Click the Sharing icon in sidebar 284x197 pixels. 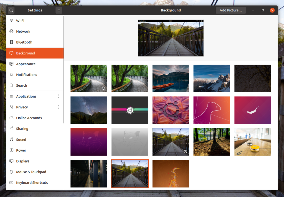click(11, 129)
